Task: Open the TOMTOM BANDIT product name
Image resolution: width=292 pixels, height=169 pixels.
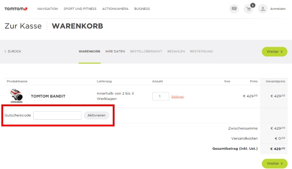Action: click(48, 96)
